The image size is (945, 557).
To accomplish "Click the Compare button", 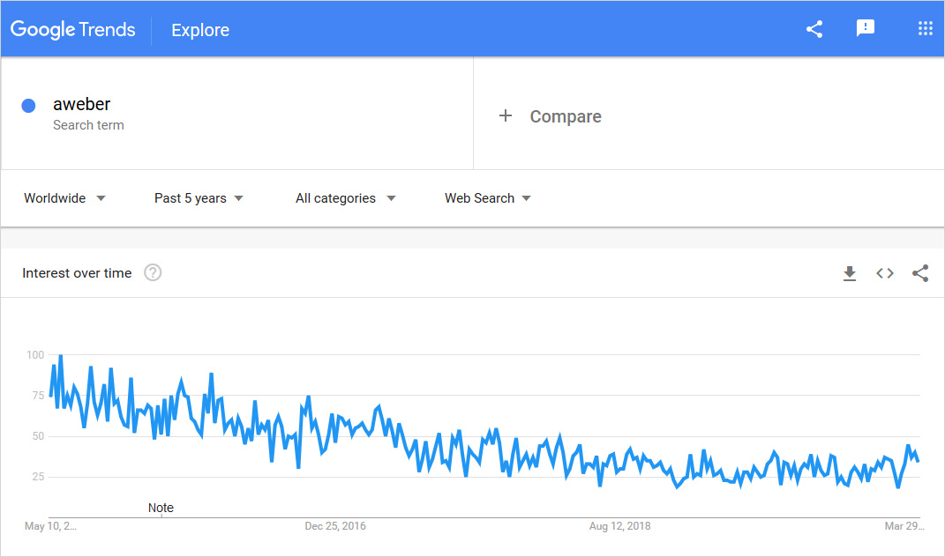I will 565,116.
